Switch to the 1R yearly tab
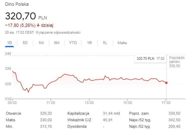The image size is (194, 135). click(x=89, y=43)
